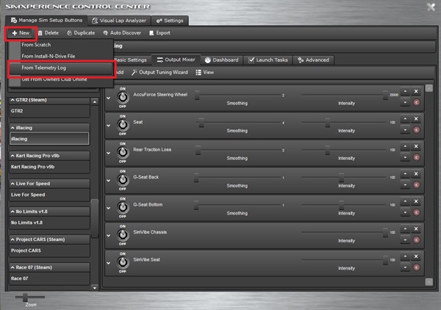
Task: Remove the AccuForce Steering Wheel output row
Action: (416, 91)
